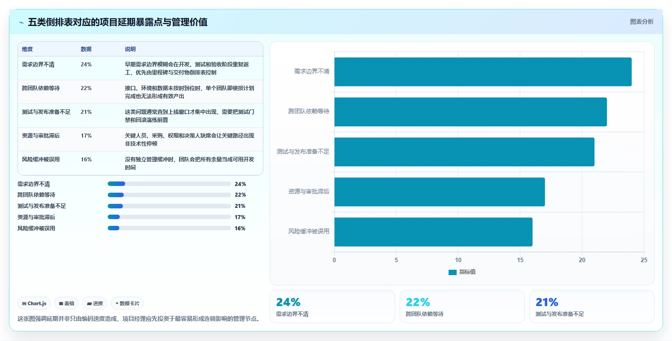This screenshot has height=341, width=672.
Task: Click the 跨团队依赖等待 progress bar
Action: pyautogui.click(x=169, y=195)
